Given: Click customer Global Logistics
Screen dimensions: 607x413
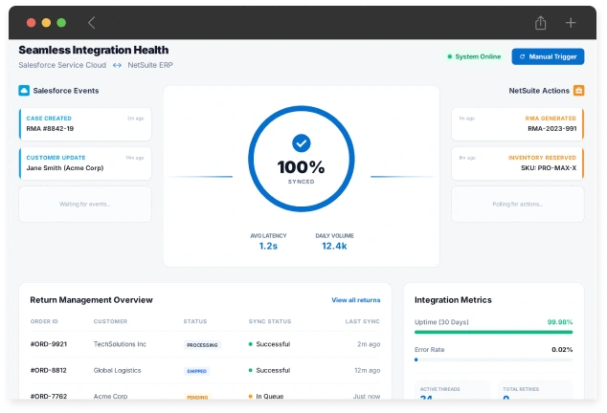Looking at the screenshot, I should click(x=118, y=371).
